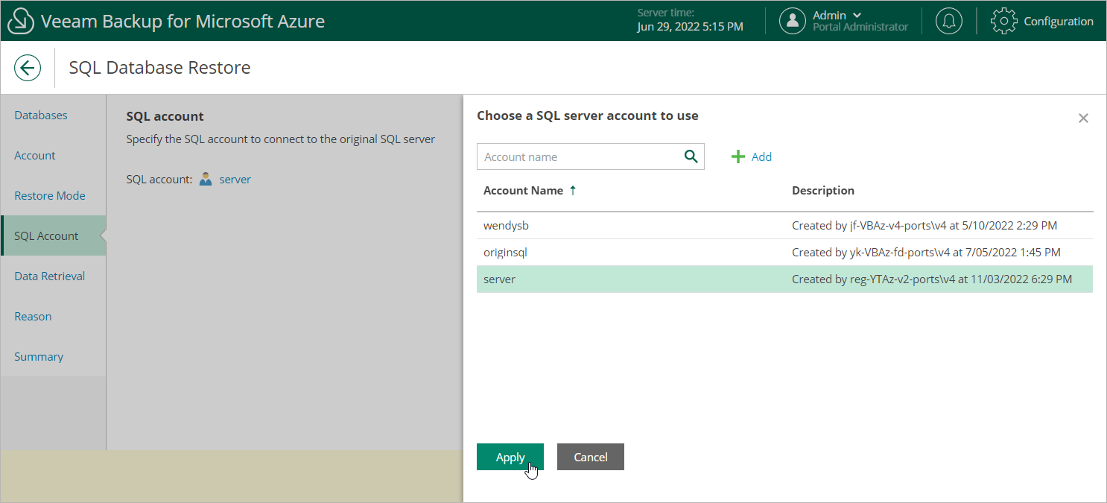Click the server SQL account link

pyautogui.click(x=235, y=179)
